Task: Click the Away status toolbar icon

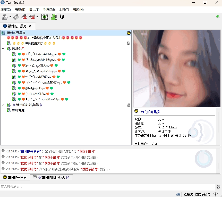Action: tap(5, 17)
